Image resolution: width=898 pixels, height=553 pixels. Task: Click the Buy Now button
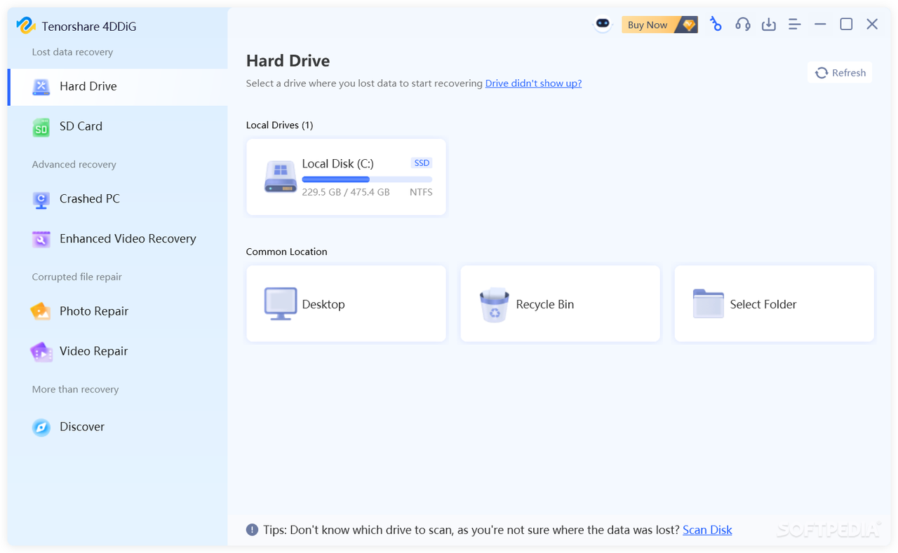pos(659,25)
